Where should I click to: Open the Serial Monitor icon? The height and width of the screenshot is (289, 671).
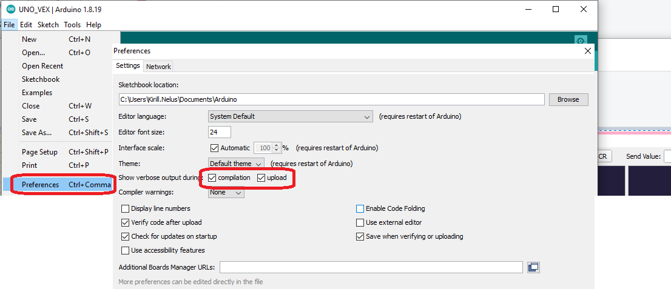pos(580,41)
